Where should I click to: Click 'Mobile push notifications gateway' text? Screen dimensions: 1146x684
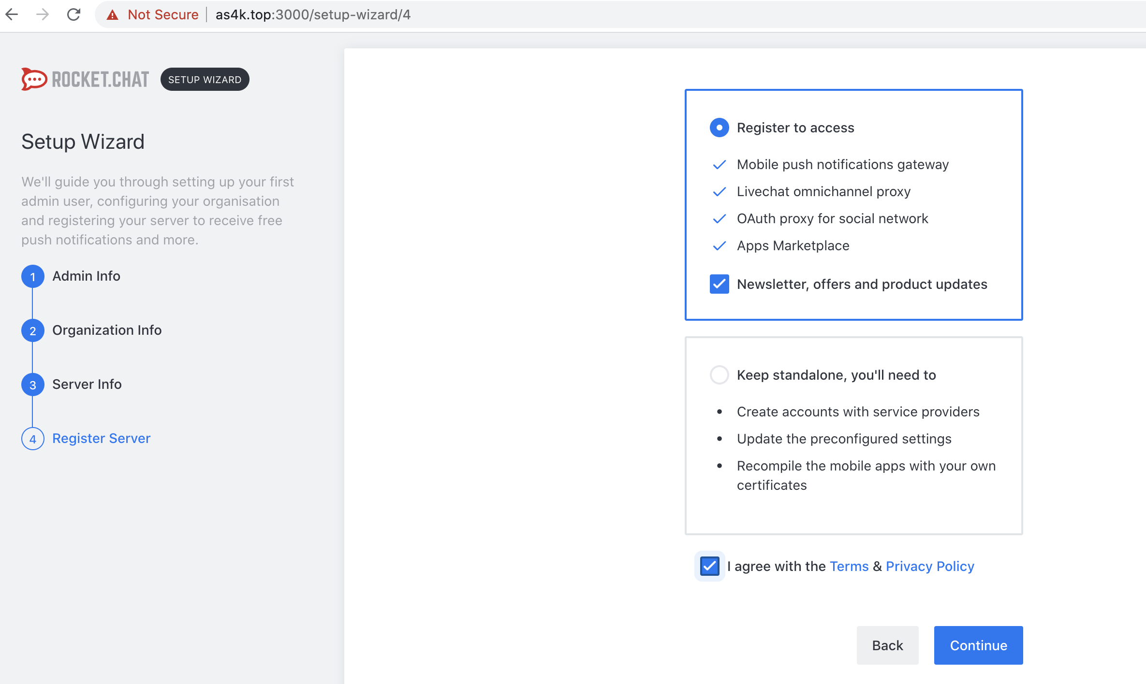pyautogui.click(x=843, y=164)
